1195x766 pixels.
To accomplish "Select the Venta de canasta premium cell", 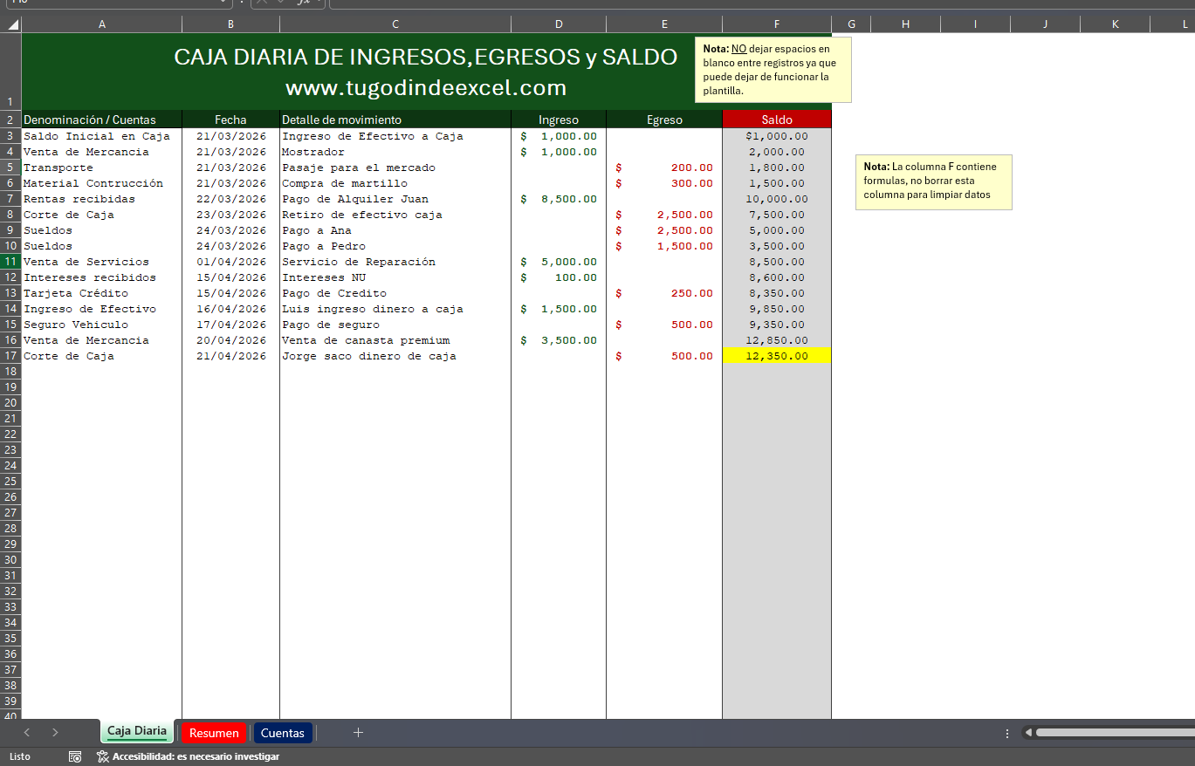I will click(395, 340).
